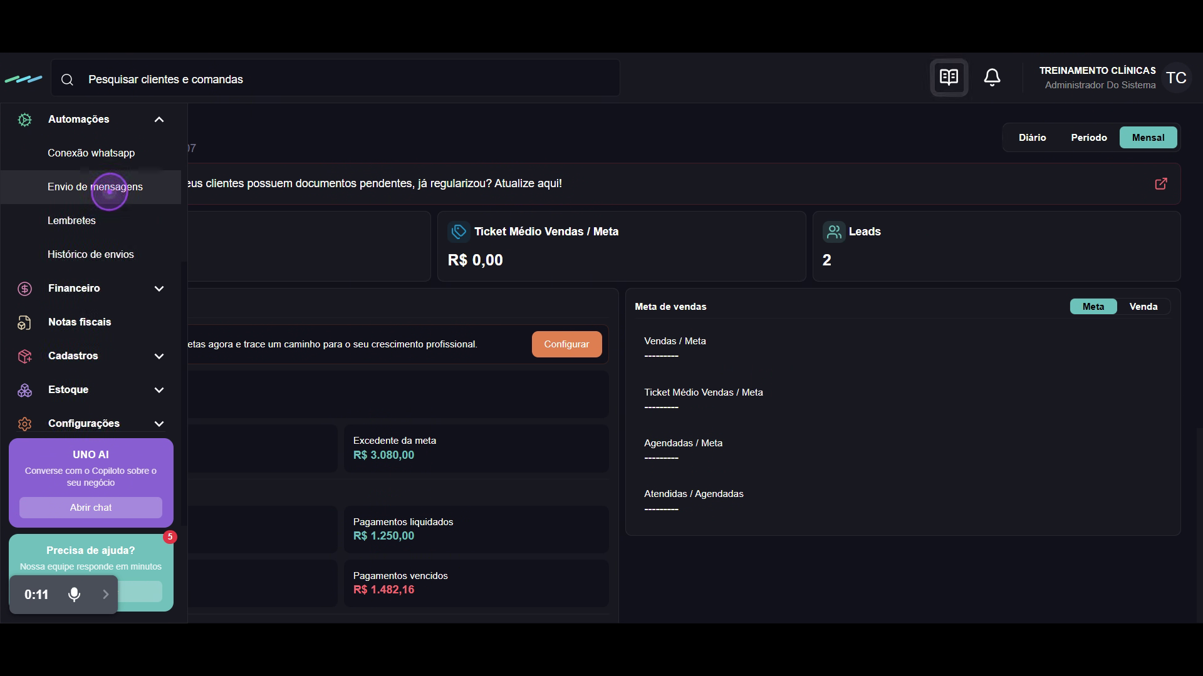Viewport: 1203px width, 676px height.
Task: Click the Configurações gear icon
Action: point(24,424)
